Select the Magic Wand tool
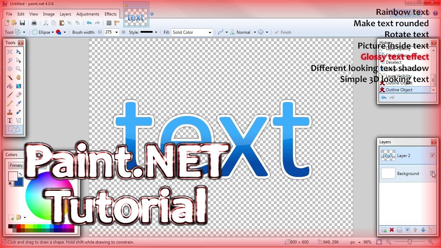This screenshot has height=248, width=441. (10, 77)
